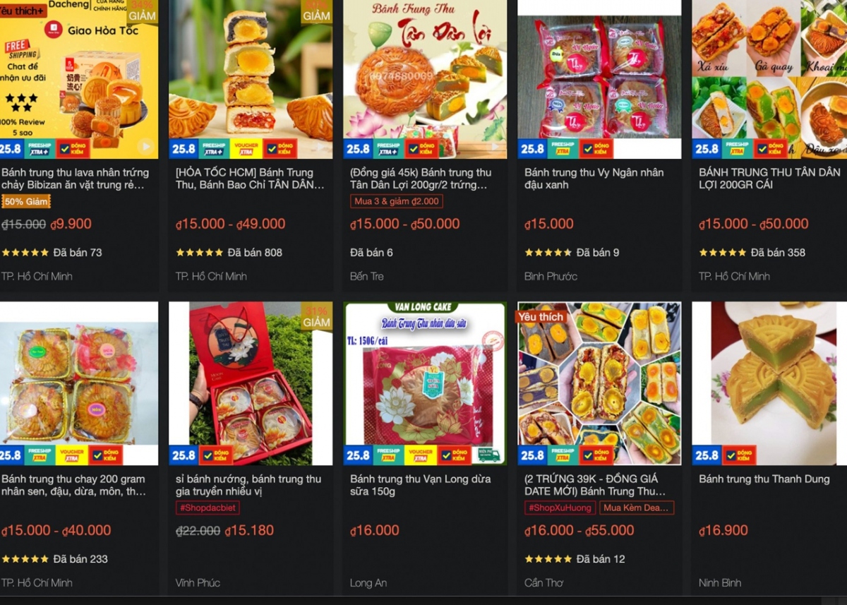Click the 50% Giảm discount tag
The width and height of the screenshot is (847, 605).
(x=26, y=202)
